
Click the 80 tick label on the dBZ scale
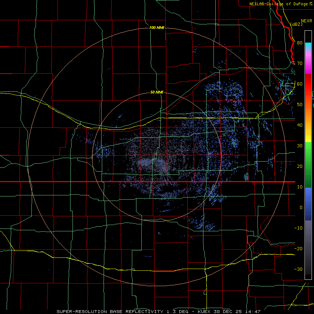tap(300, 43)
